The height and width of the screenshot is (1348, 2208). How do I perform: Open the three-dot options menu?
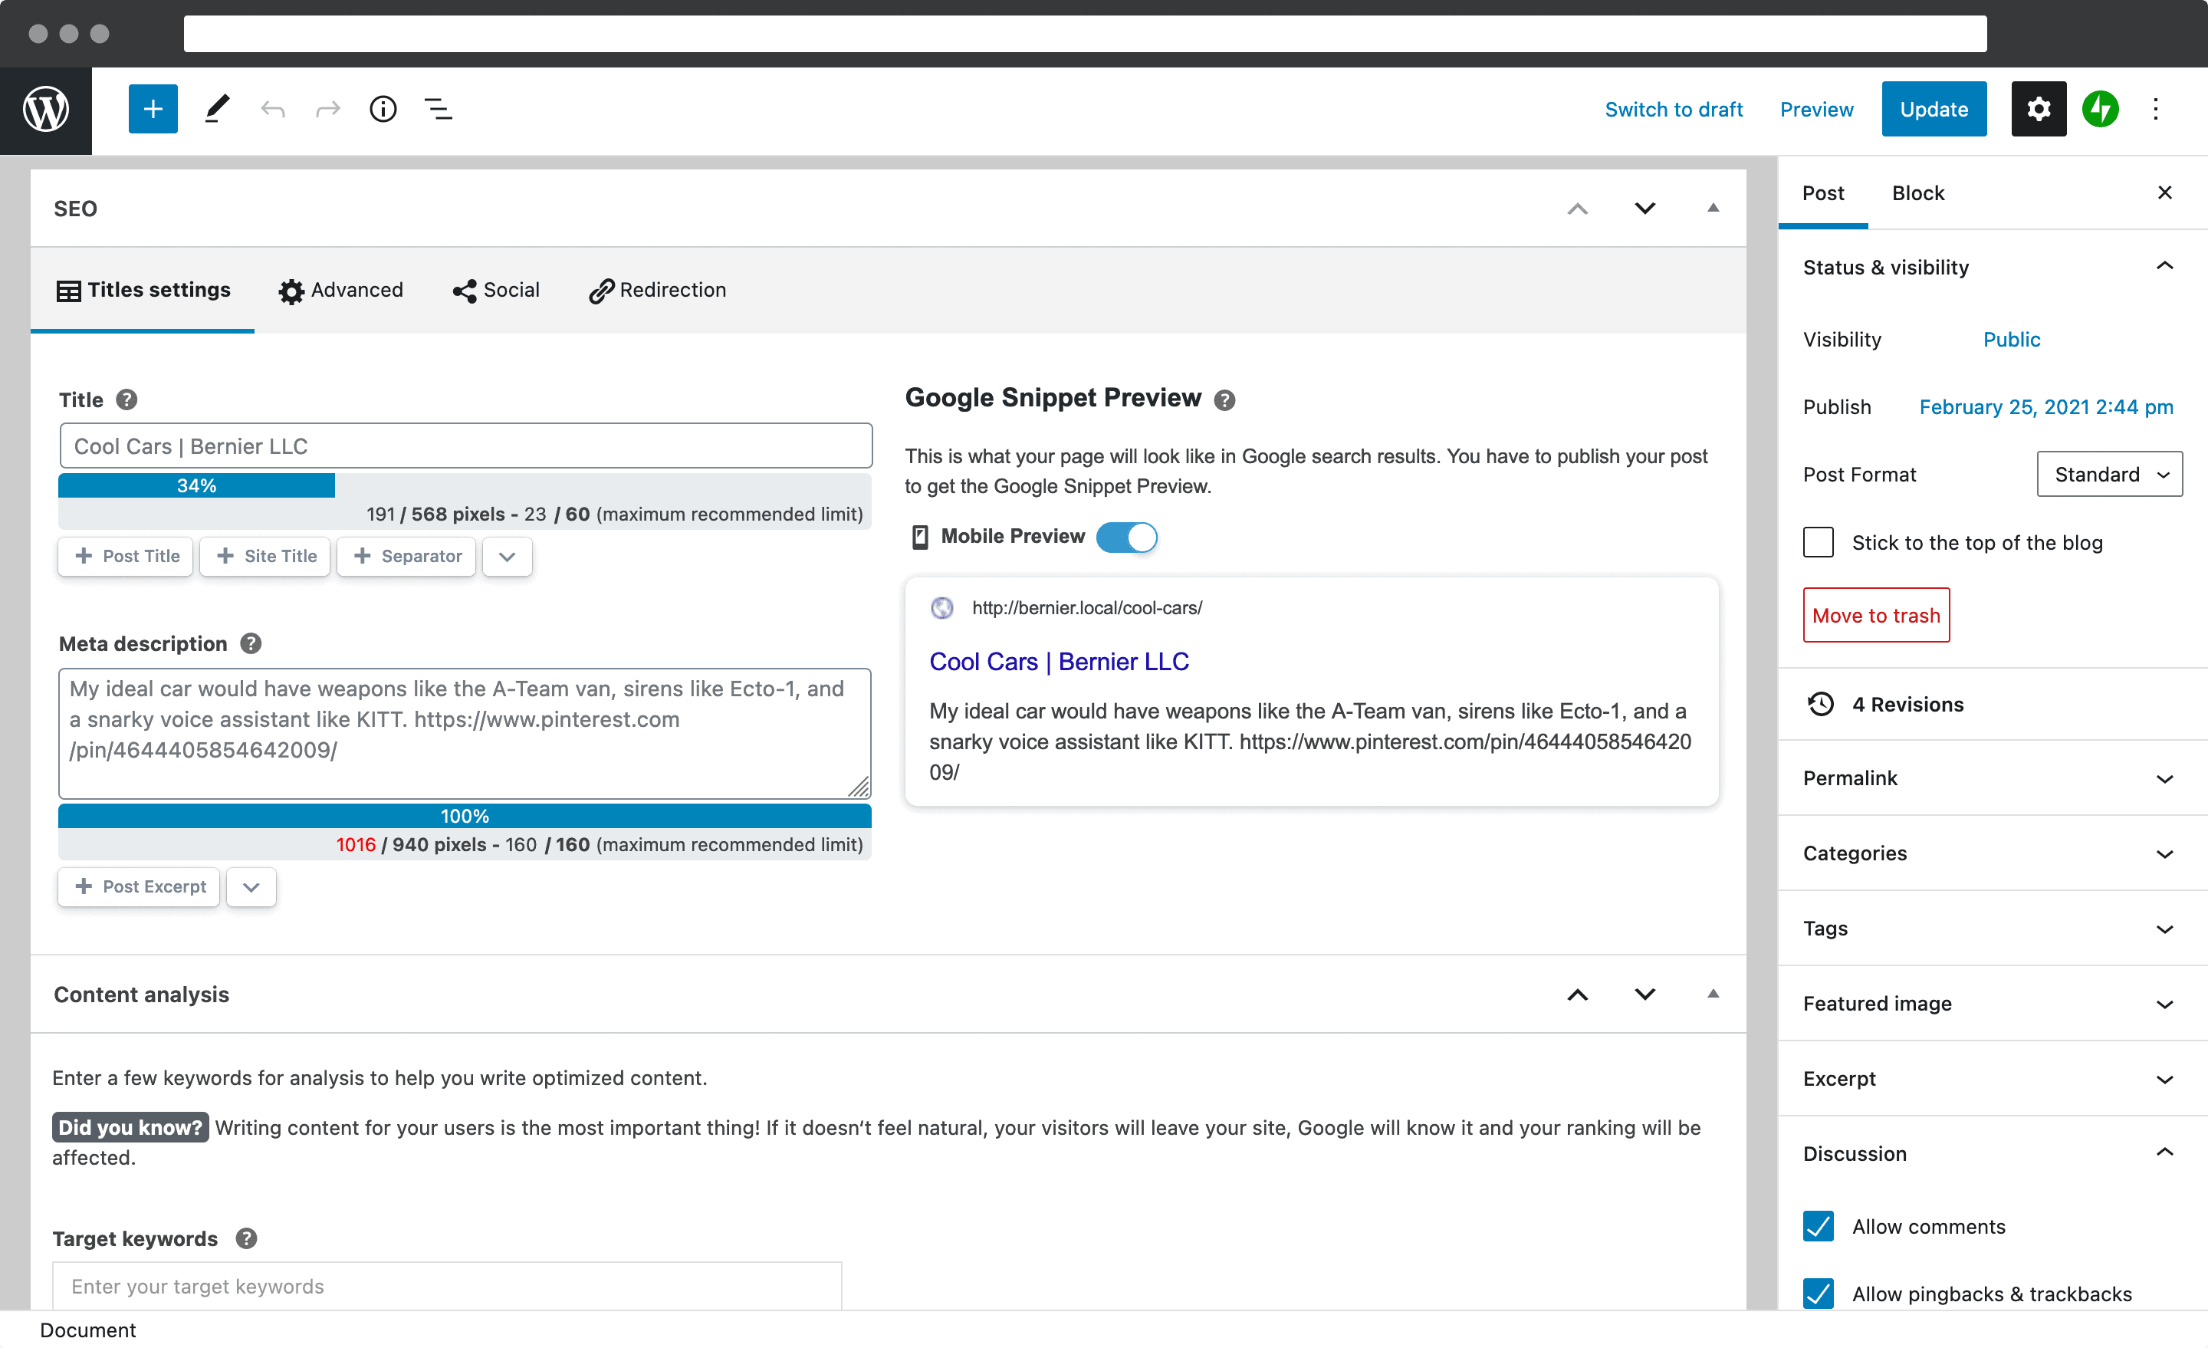[x=2156, y=110]
